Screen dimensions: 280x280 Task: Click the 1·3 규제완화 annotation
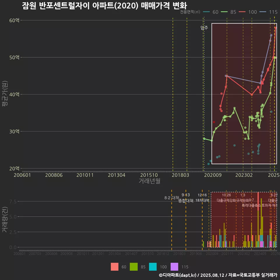point(243,198)
